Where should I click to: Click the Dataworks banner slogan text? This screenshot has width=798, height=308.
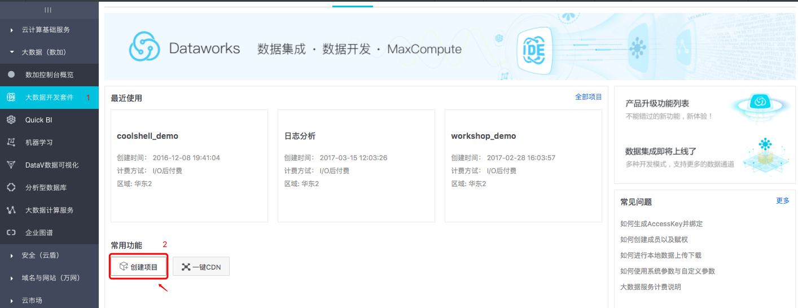(359, 49)
